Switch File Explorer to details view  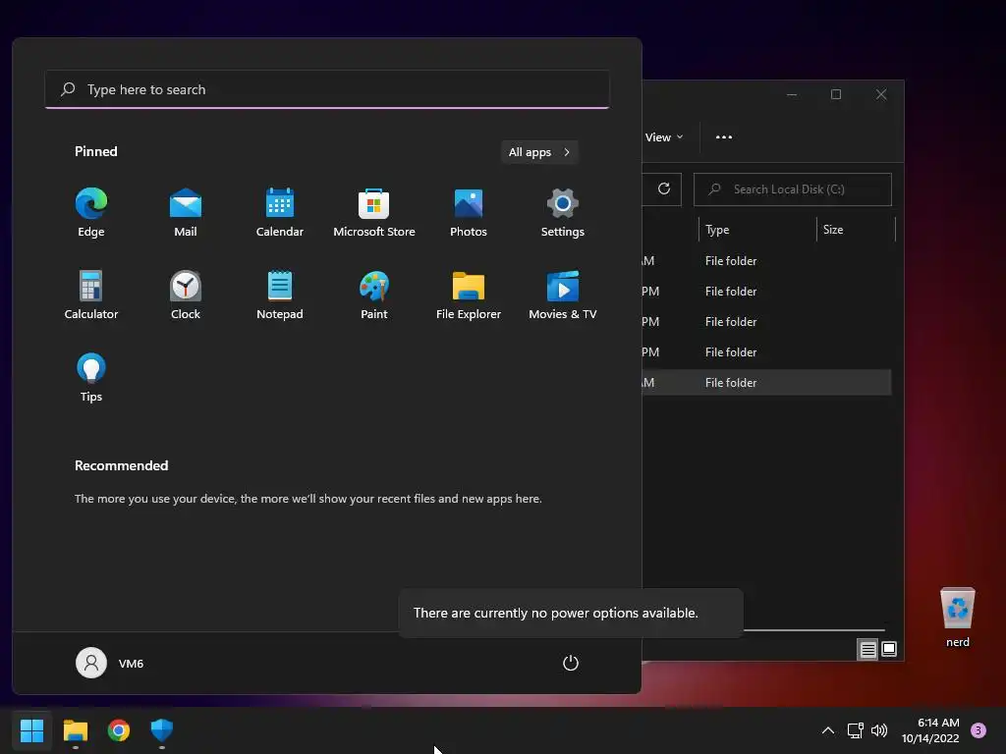click(x=867, y=650)
